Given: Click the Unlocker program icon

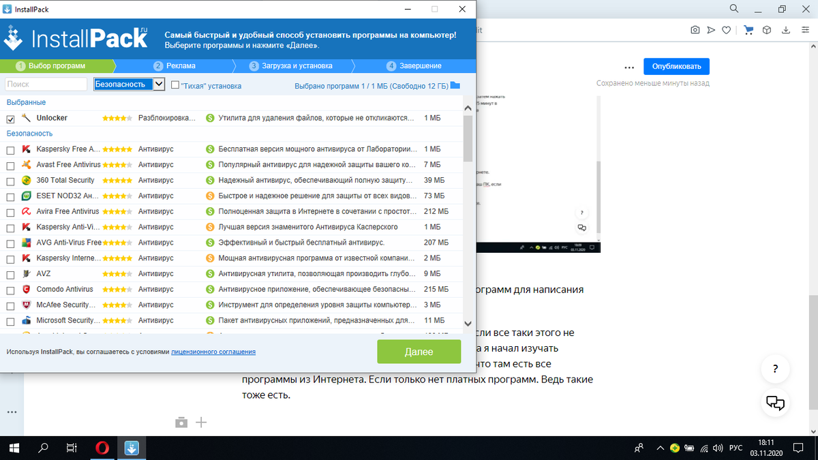Looking at the screenshot, I should (x=26, y=118).
